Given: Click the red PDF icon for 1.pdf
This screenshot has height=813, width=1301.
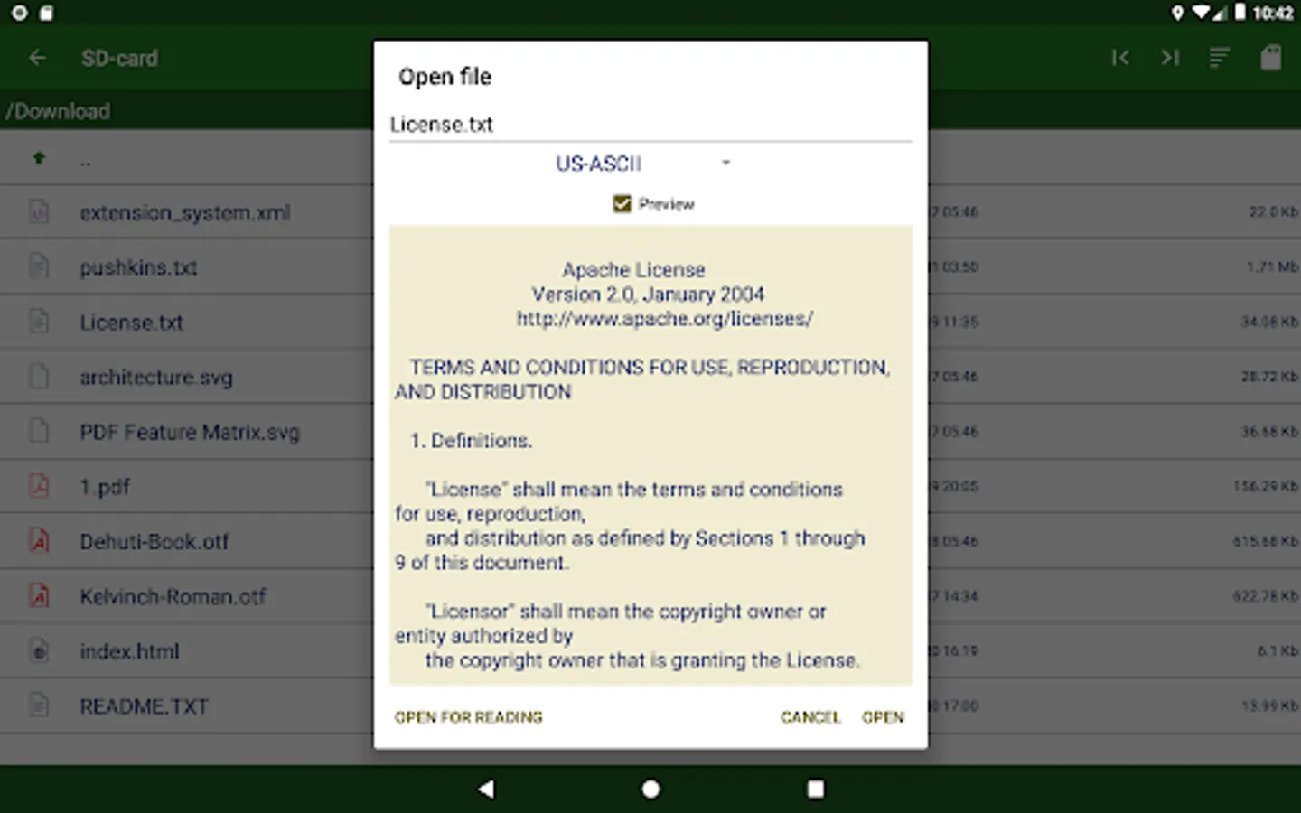Looking at the screenshot, I should tap(39, 486).
